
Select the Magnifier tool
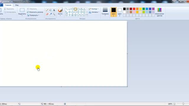pyautogui.click(x=54, y=14)
